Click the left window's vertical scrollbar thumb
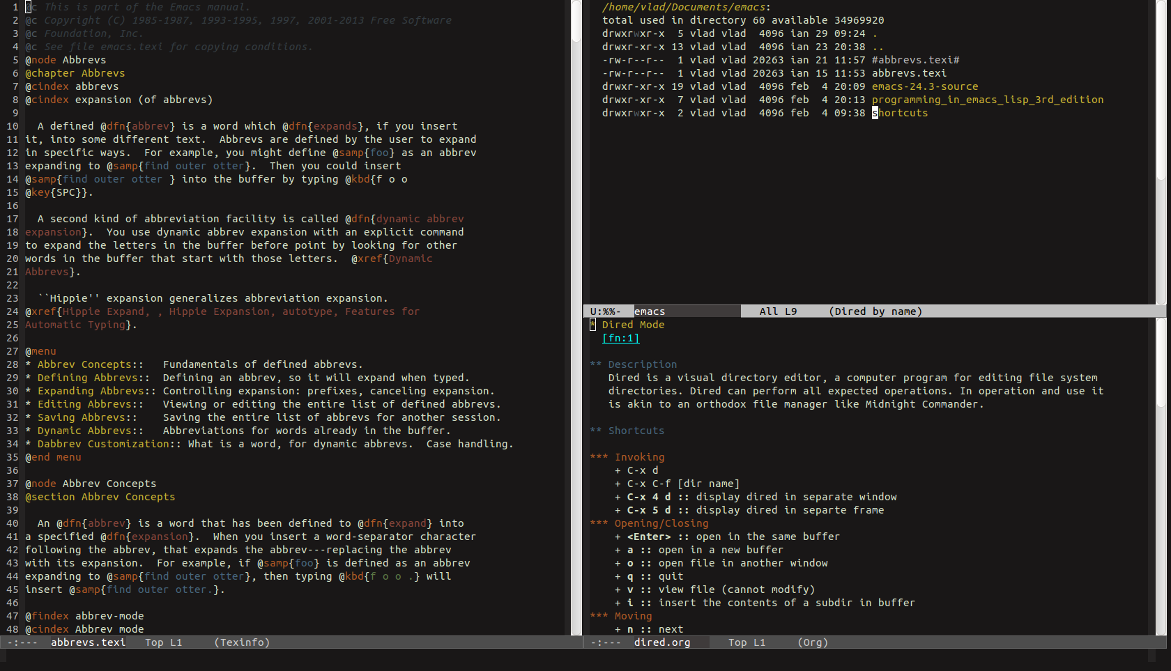The image size is (1171, 671). pos(576,21)
